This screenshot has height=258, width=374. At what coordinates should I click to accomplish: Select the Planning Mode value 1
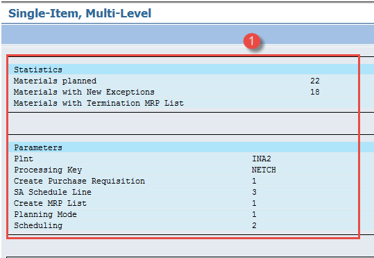[254, 214]
